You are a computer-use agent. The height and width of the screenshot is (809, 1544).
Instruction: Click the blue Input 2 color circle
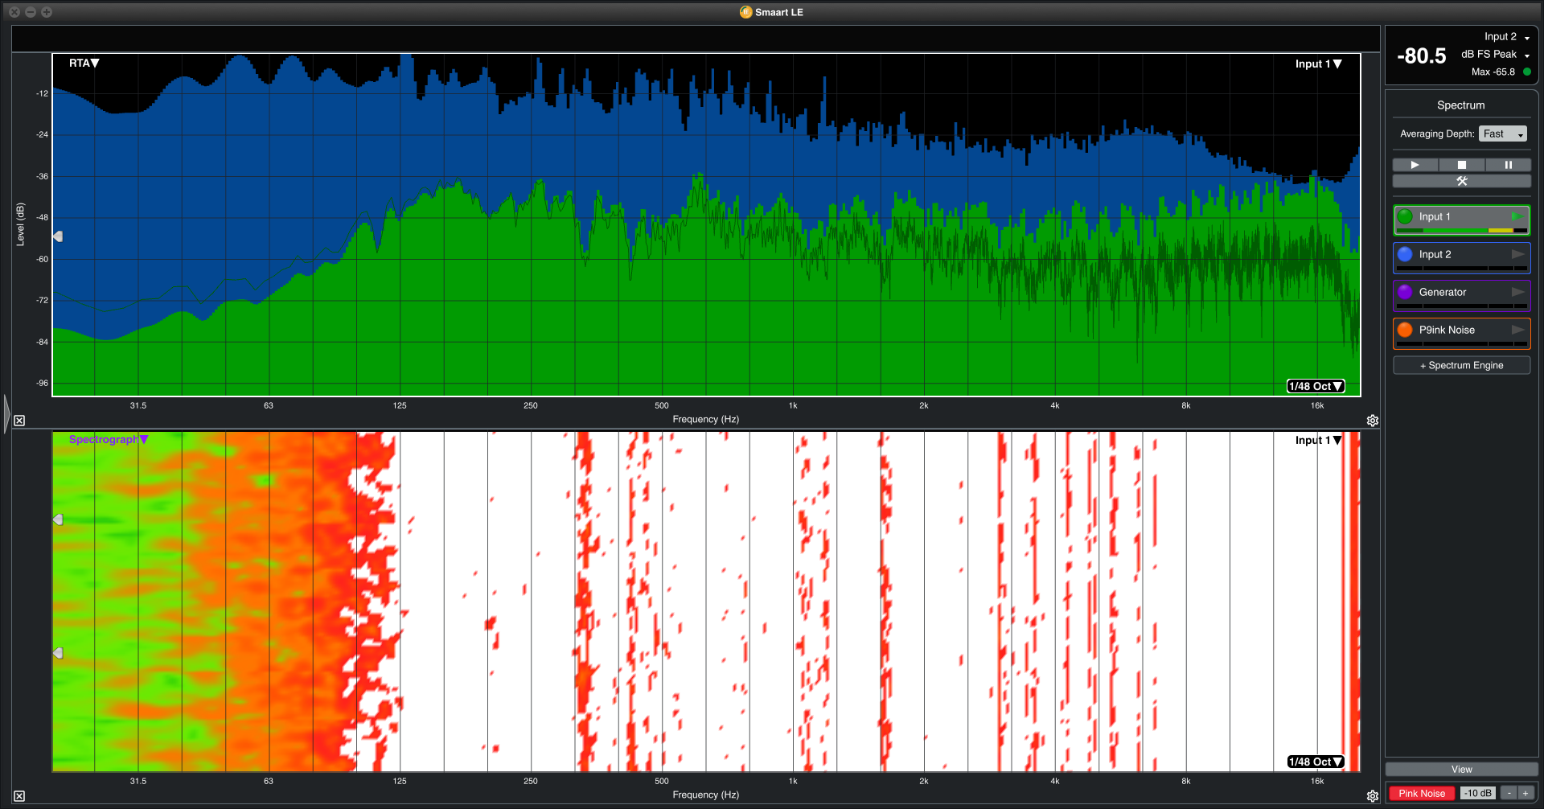[1405, 254]
